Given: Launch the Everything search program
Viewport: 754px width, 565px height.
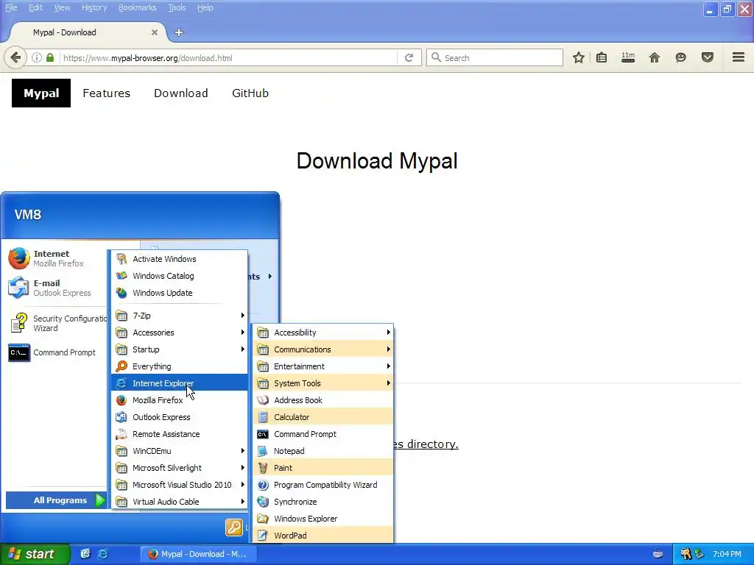Looking at the screenshot, I should [x=180, y=366].
